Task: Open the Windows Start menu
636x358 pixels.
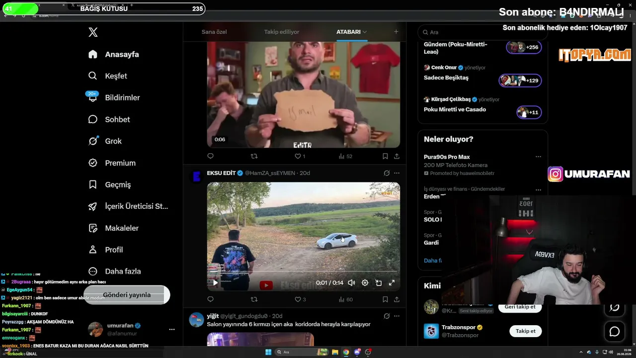Action: point(268,352)
